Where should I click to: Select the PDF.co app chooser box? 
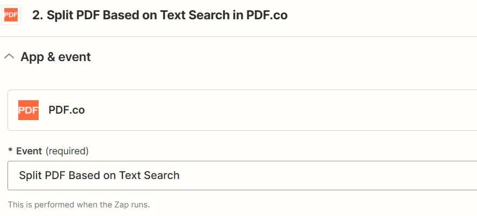(241, 110)
